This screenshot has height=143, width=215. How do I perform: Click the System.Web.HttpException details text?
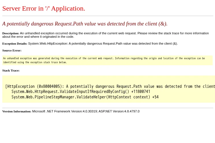[103, 44]
